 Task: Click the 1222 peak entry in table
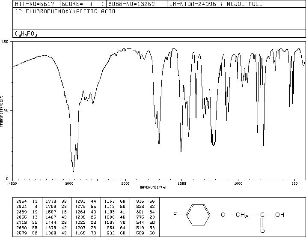[86, 222]
